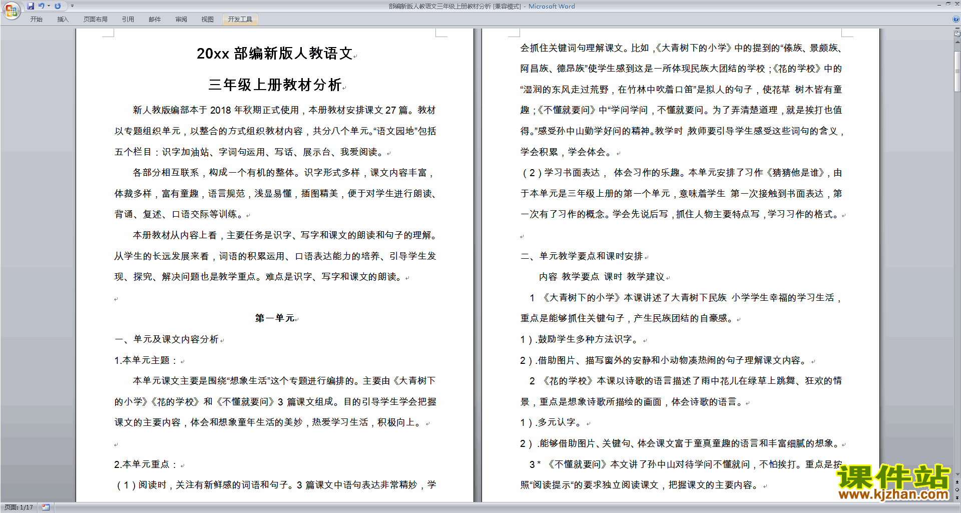Open the undo history dropdown arrow
This screenshot has width=961, height=513.
click(x=49, y=6)
